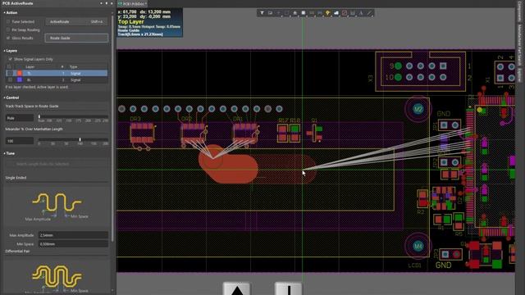
Task: Click the Track-Track Space Rule input field
Action: click(x=20, y=118)
